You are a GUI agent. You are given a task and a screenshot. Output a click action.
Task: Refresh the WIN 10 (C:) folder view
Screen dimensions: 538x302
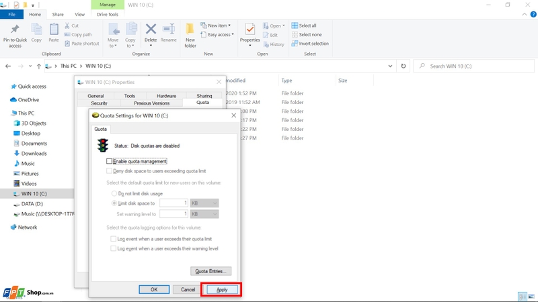[403, 66]
